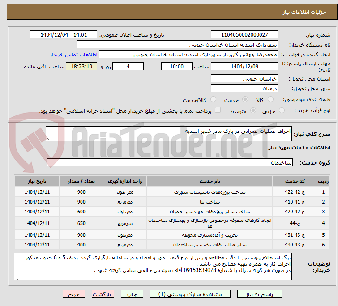
Task: Click the deadline date field 1404/12/09
Action: tap(244, 66)
